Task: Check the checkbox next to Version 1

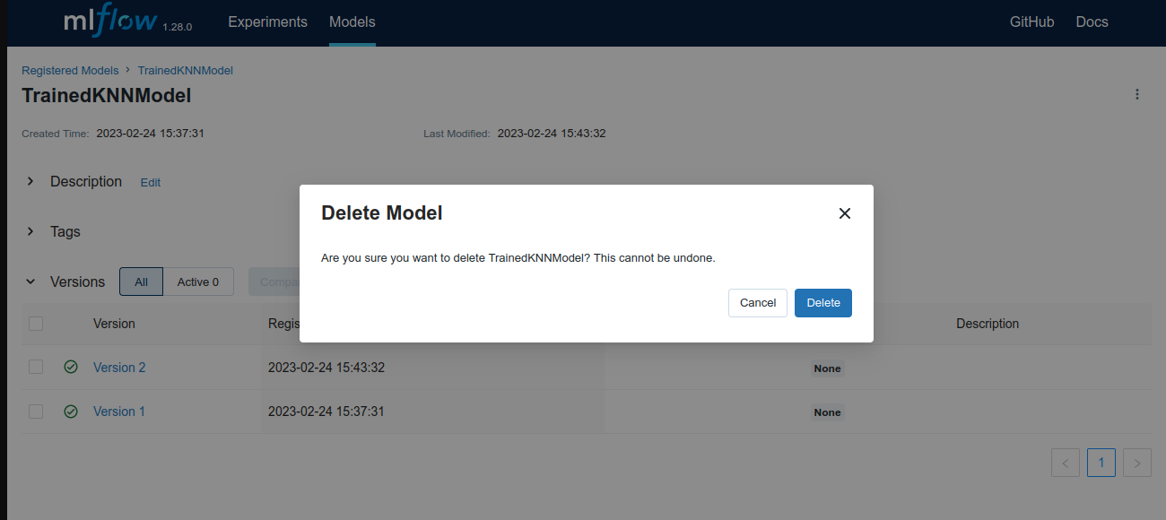Action: (36, 411)
